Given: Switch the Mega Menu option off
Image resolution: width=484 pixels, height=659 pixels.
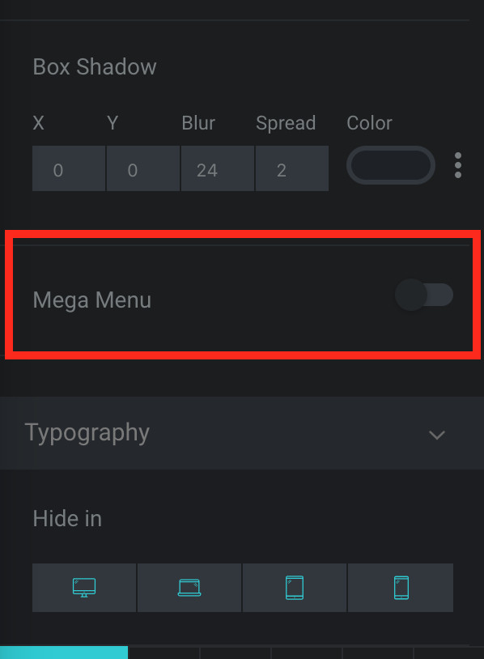Looking at the screenshot, I should click(x=424, y=295).
